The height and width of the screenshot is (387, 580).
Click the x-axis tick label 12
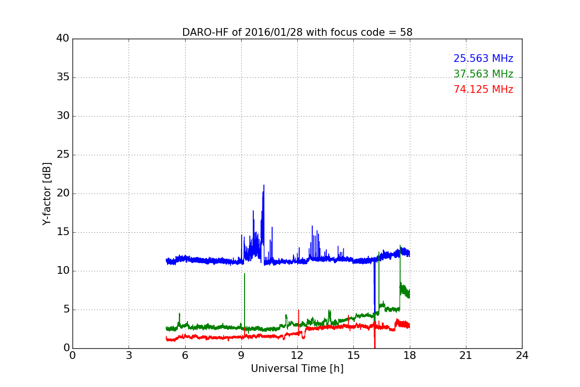[x=297, y=356]
